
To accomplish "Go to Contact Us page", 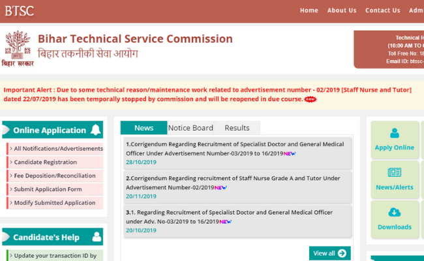I will [x=382, y=10].
